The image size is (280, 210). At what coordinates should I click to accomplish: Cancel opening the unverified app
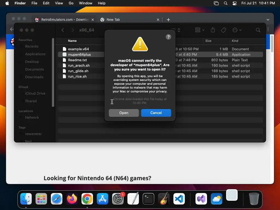[x=156, y=113]
